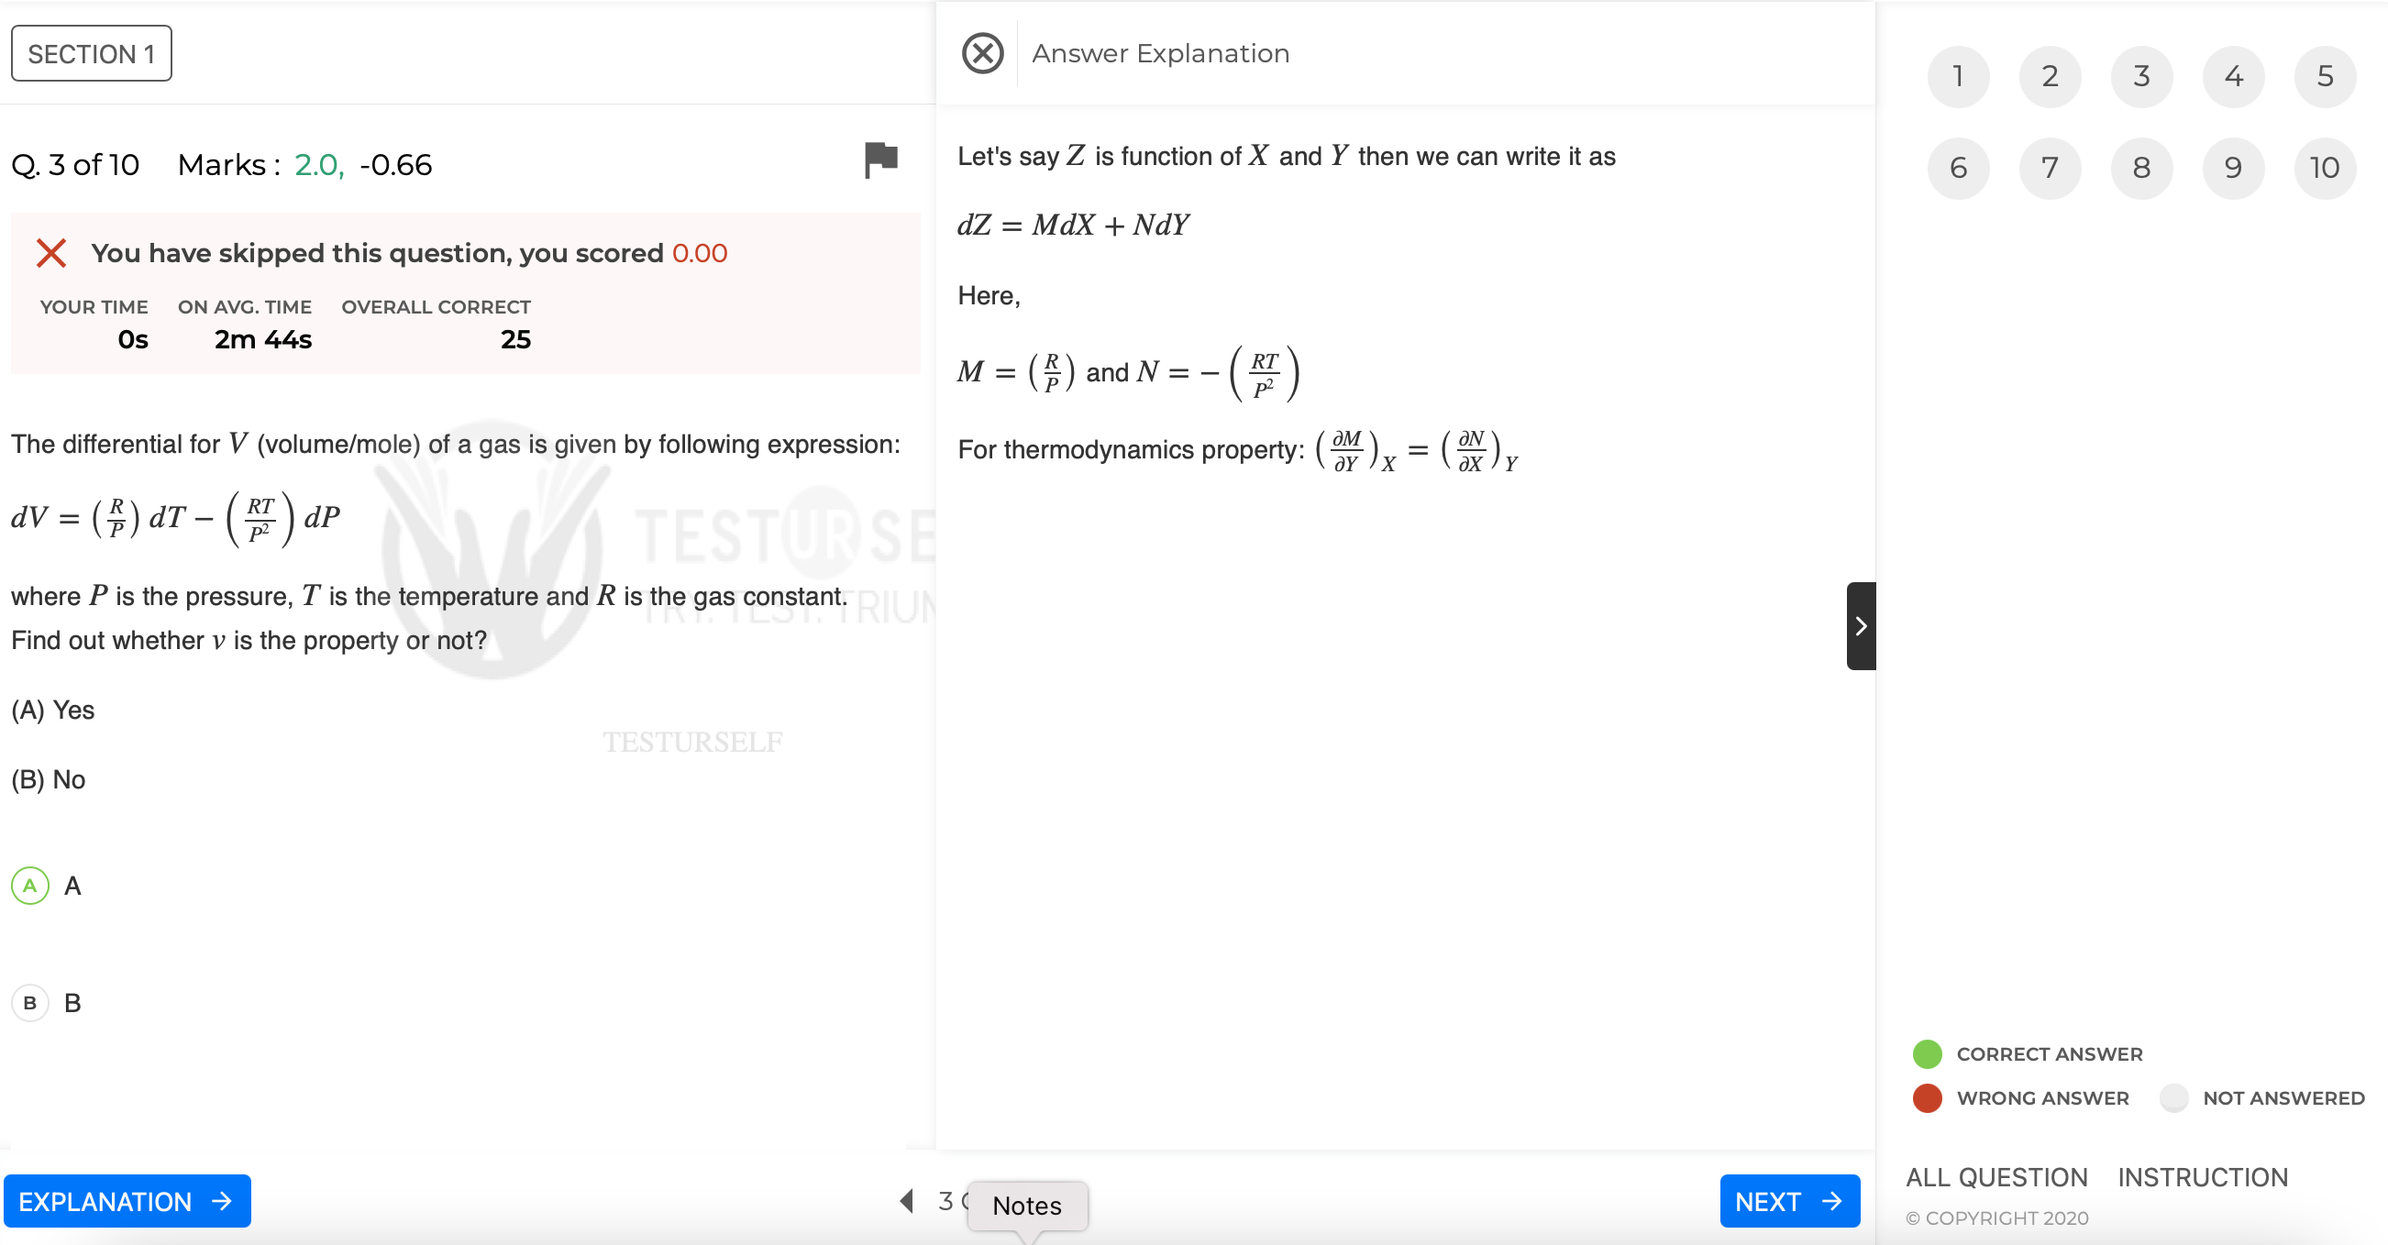The width and height of the screenshot is (2388, 1245).
Task: Click the green correct answer indicator circle
Action: click(x=1927, y=1052)
